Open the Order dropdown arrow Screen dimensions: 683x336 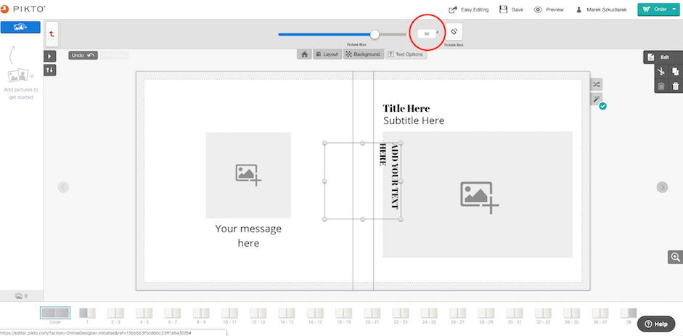(674, 9)
